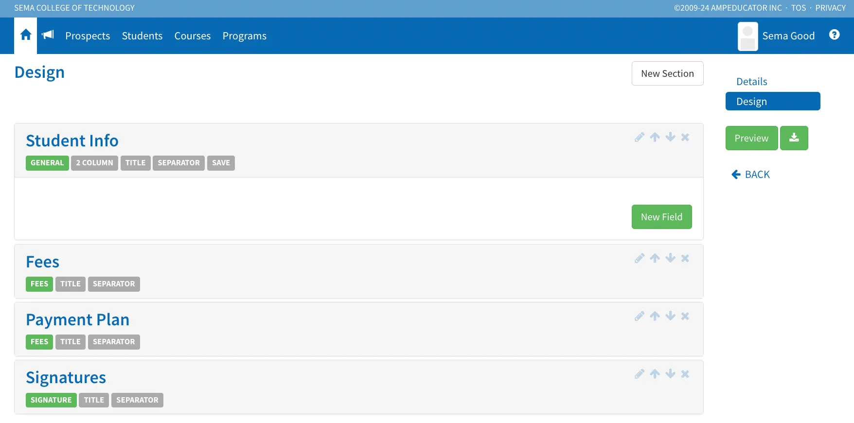Delete the Payment Plan section
Image resolution: width=854 pixels, height=423 pixels.
tap(685, 316)
